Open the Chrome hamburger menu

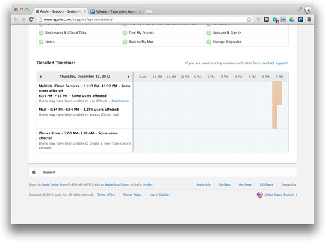[x=309, y=19]
